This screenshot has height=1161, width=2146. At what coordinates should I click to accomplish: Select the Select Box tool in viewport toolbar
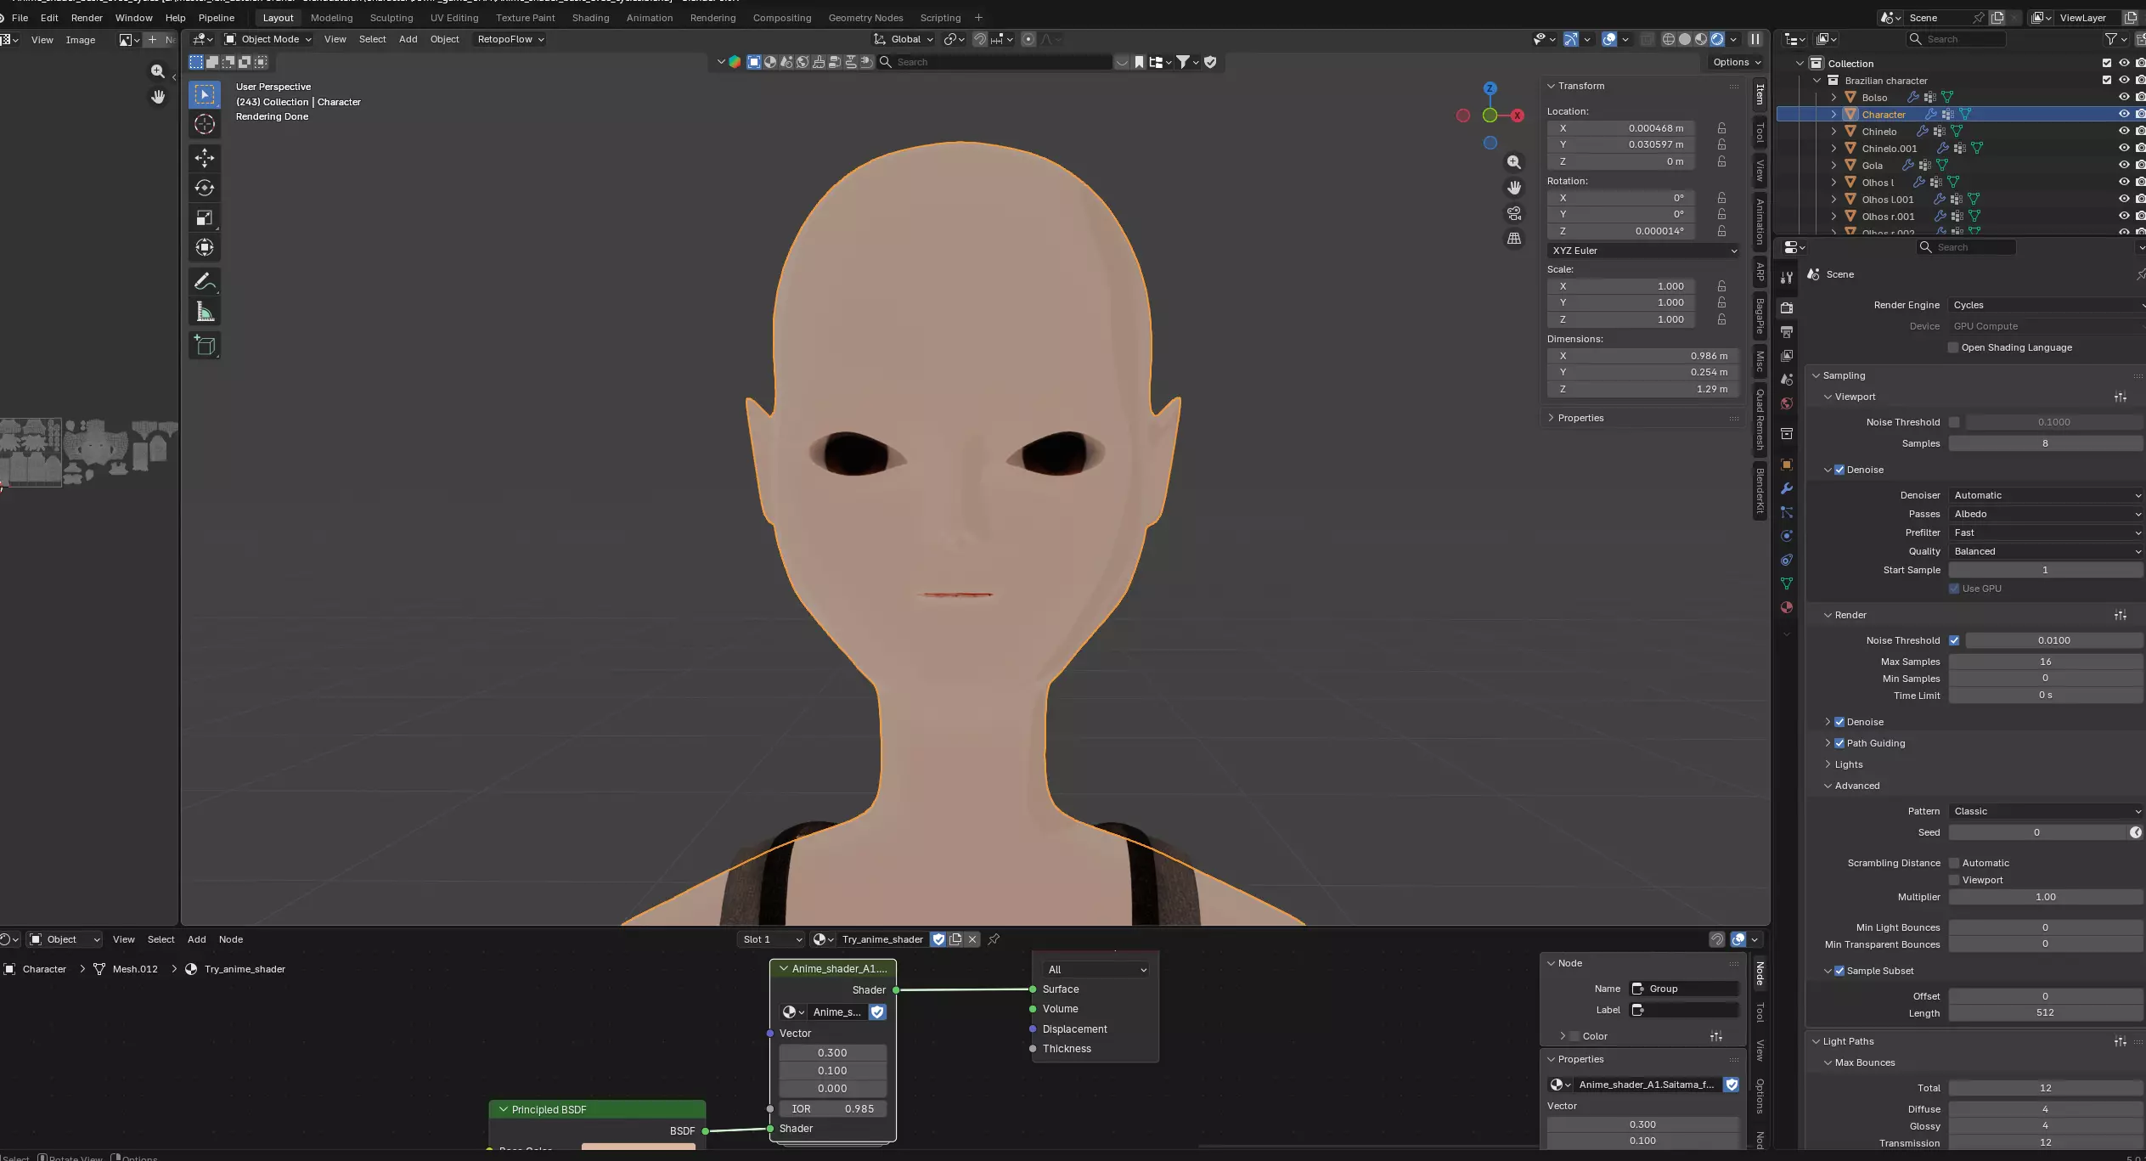point(205,94)
